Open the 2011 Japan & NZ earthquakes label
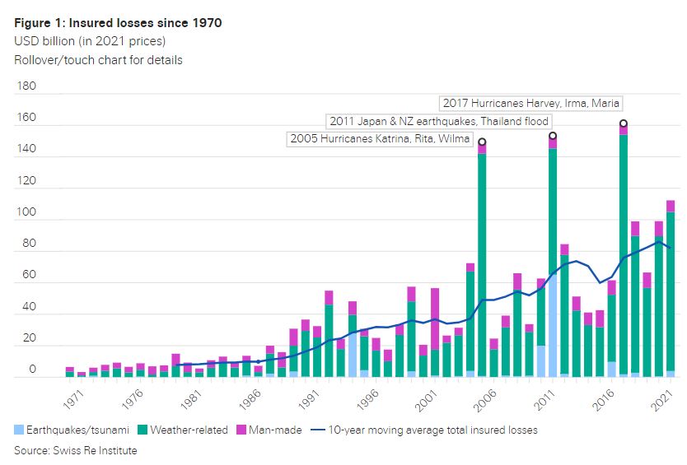The height and width of the screenshot is (465, 687). [x=439, y=122]
